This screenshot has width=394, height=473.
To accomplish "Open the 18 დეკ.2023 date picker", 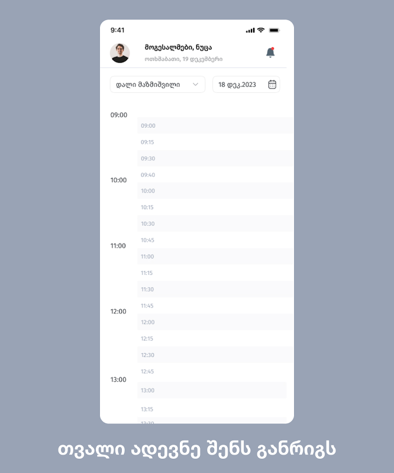I will [246, 85].
